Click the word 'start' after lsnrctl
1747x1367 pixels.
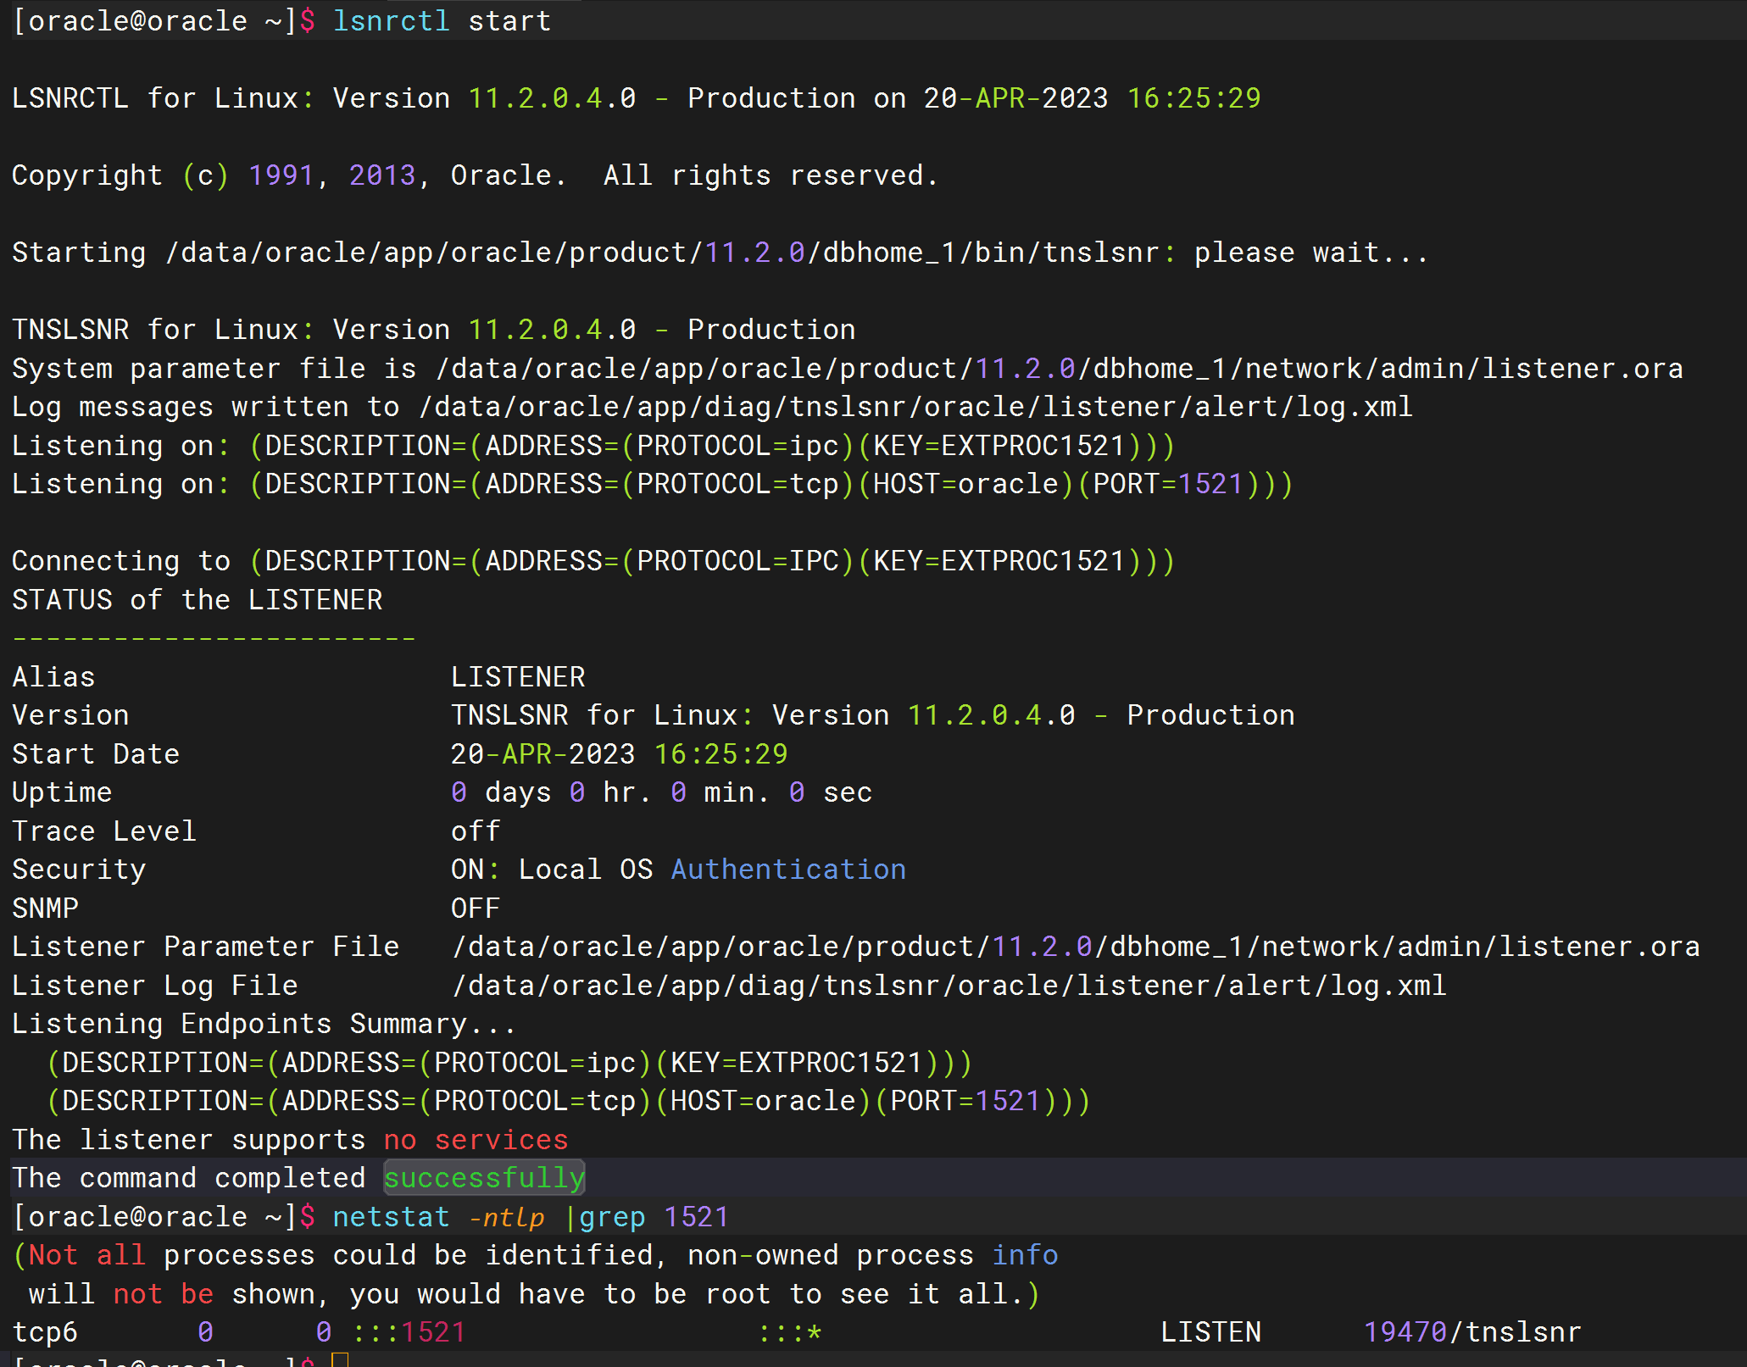tap(509, 20)
